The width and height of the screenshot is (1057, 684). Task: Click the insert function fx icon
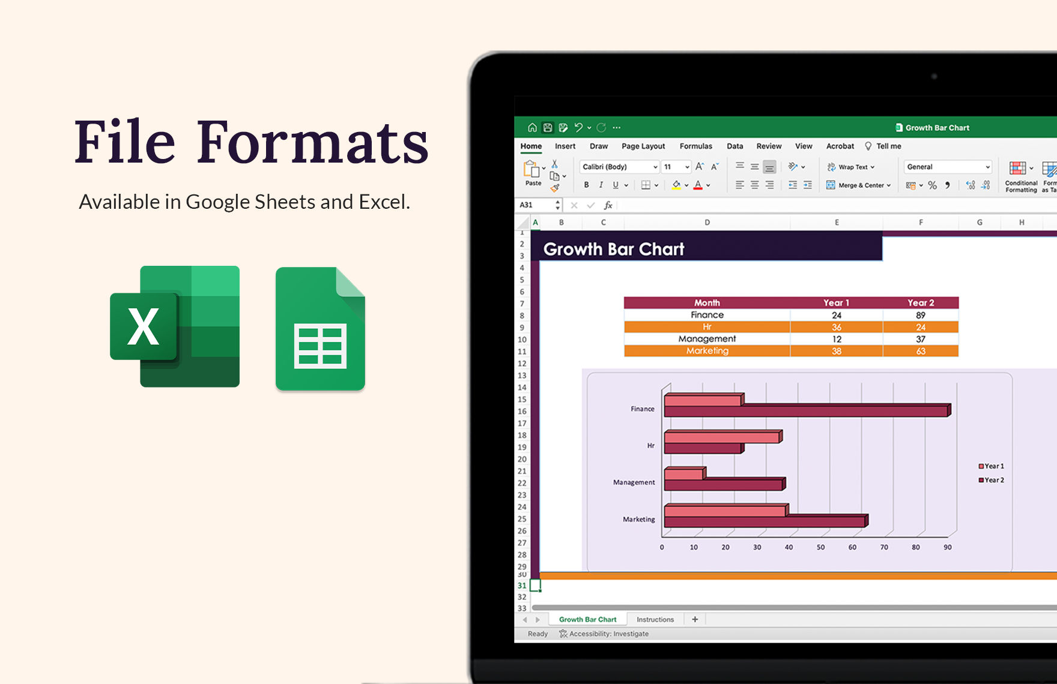click(x=608, y=205)
